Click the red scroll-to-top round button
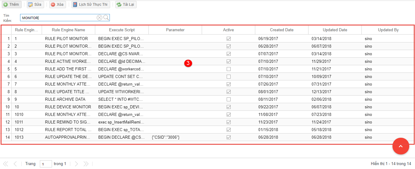This screenshot has width=415, height=169. point(401,146)
